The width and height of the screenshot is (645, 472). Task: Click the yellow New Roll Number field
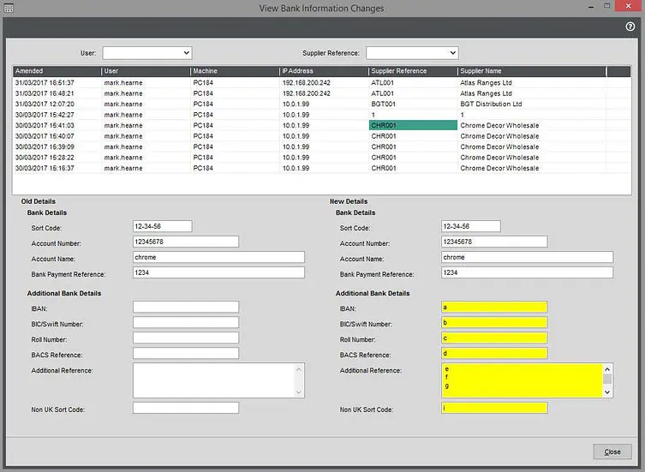point(494,338)
